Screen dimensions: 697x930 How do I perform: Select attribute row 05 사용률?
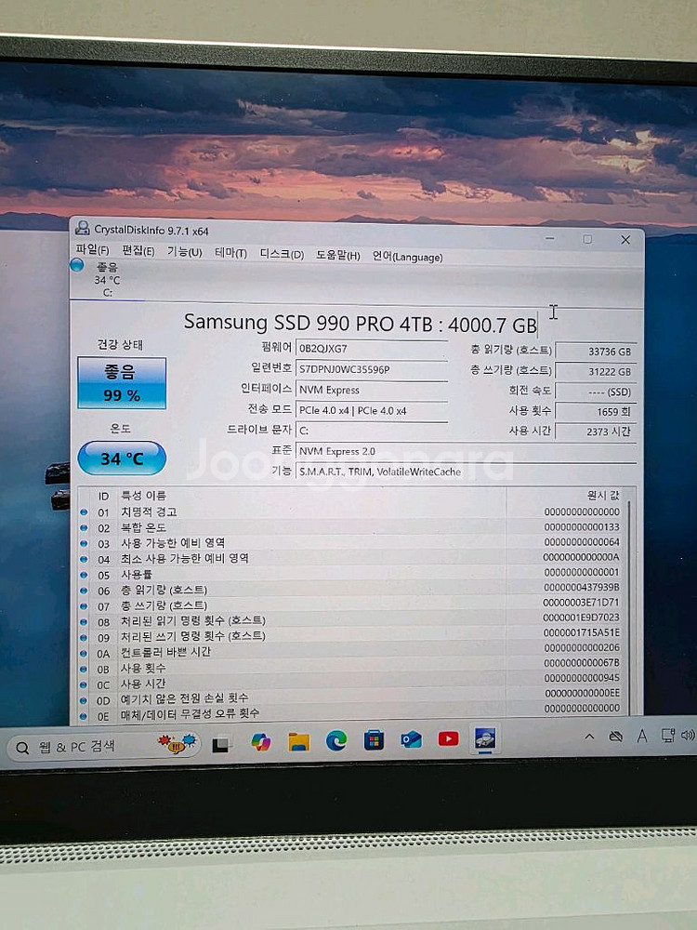click(x=351, y=574)
